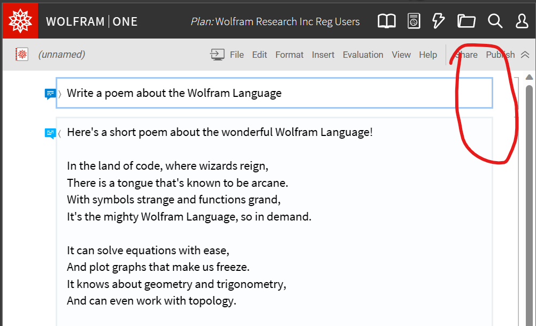The image size is (536, 326).
Task: Click the lightning bolt quick-evaluation icon
Action: click(438, 21)
